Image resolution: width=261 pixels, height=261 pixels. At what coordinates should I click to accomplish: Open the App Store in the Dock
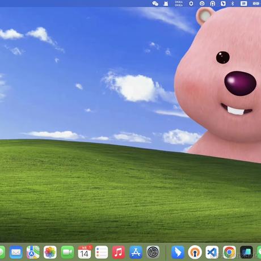pyautogui.click(x=136, y=252)
